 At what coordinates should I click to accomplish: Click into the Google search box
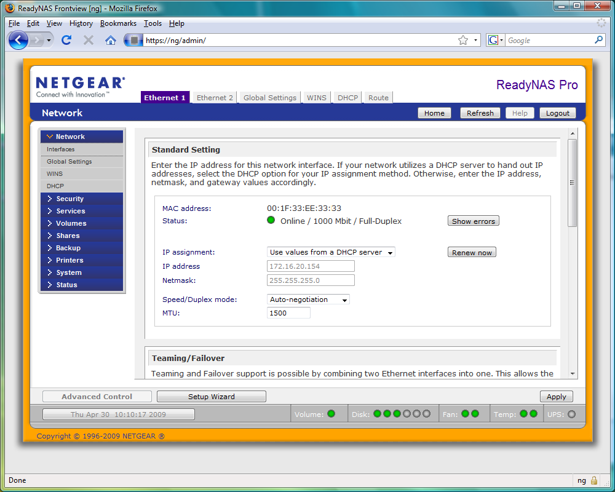(x=549, y=40)
